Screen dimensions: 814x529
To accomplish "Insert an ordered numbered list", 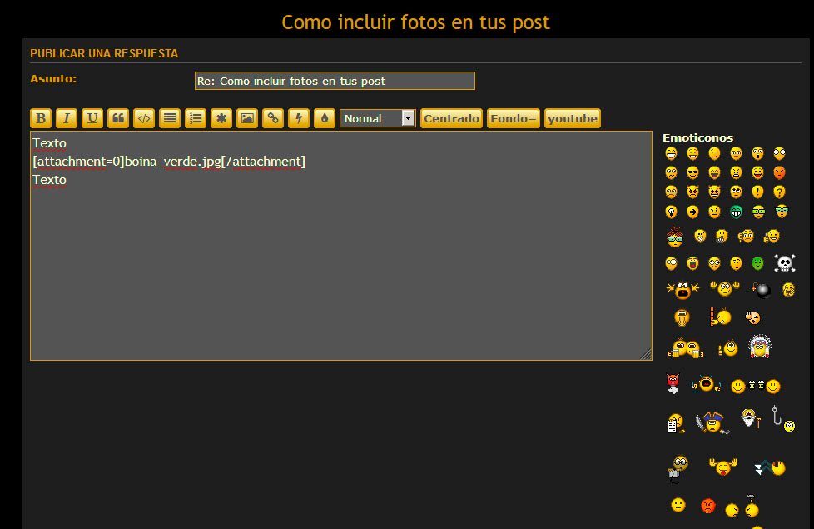I will 196,118.
